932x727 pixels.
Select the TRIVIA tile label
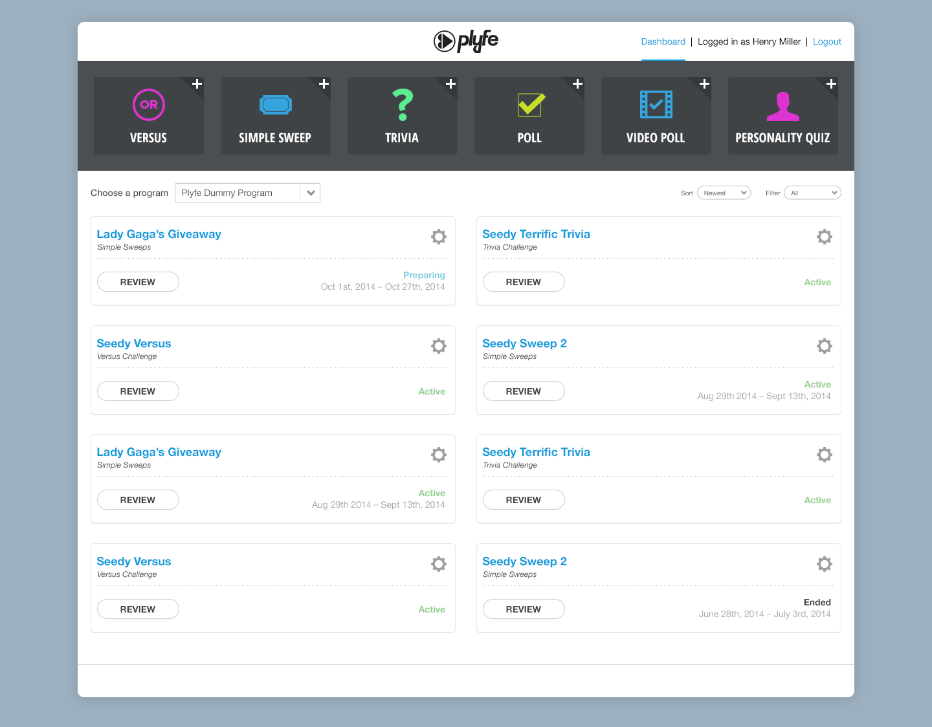coord(402,138)
